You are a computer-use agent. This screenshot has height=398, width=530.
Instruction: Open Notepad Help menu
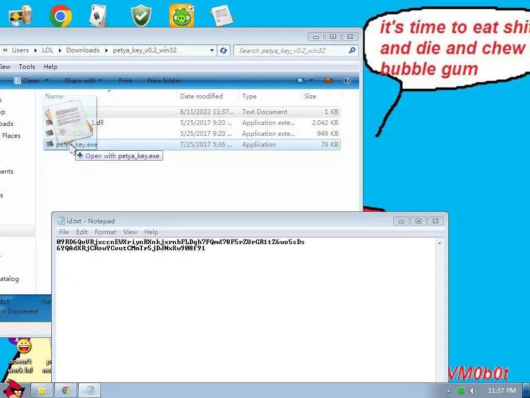[x=151, y=232]
